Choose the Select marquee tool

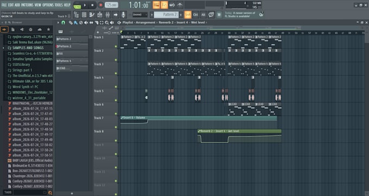101,23
